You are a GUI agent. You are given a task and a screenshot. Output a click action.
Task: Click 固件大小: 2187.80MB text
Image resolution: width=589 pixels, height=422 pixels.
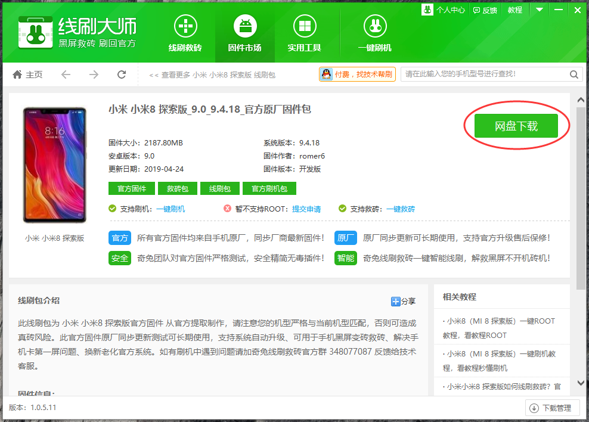coord(145,143)
